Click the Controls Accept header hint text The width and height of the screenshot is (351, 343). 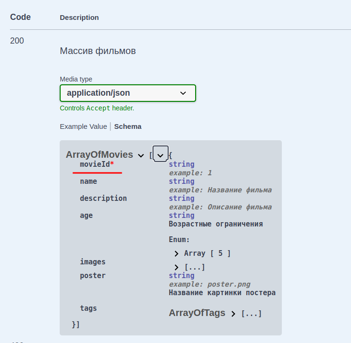point(97,108)
